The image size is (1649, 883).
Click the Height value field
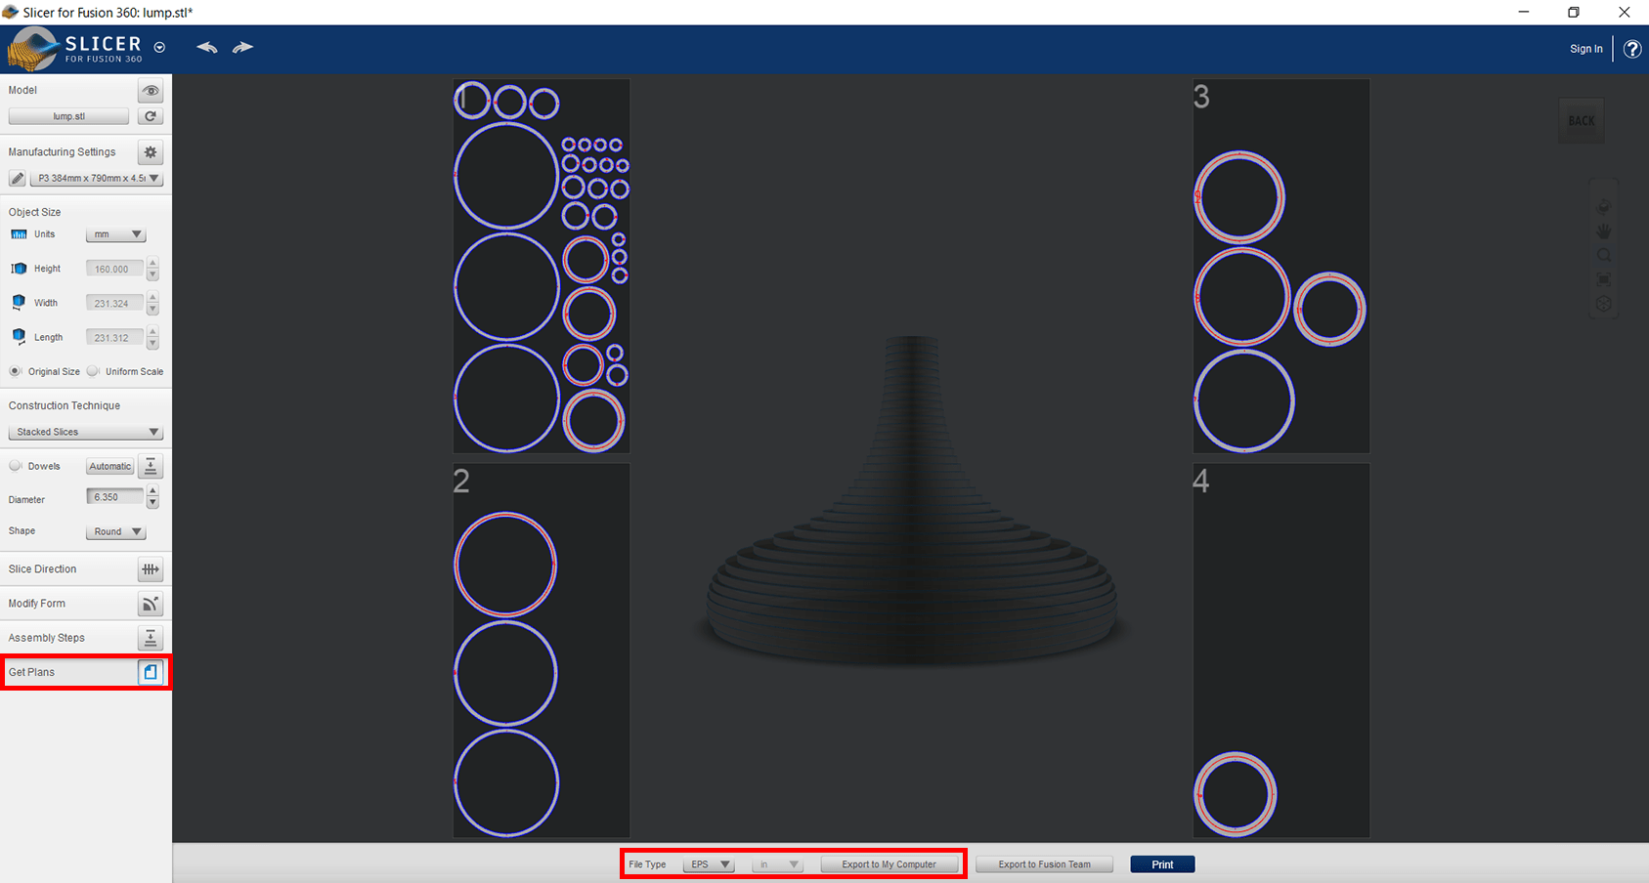click(114, 269)
